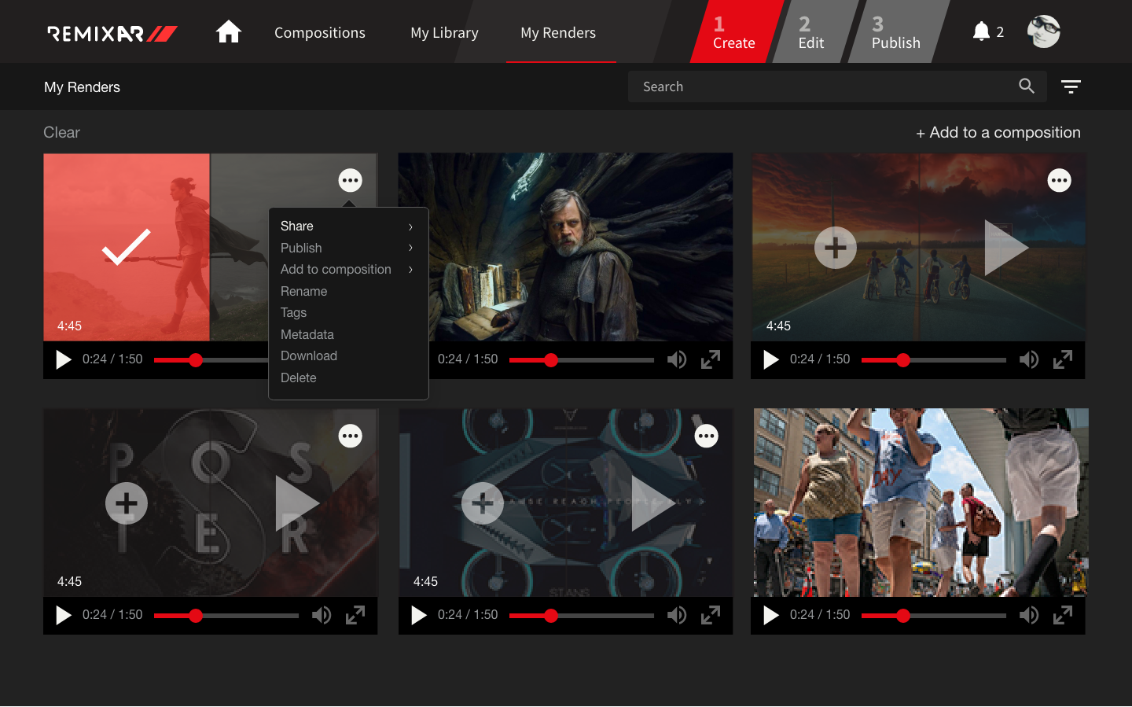
Task: Play the sunset bikes render from control bar
Action: (x=770, y=359)
